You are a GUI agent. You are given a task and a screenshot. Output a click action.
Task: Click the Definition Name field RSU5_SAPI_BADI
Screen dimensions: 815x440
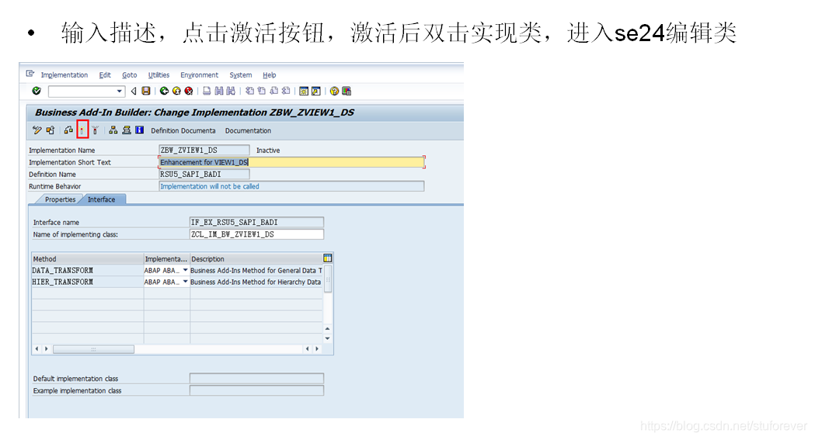point(204,175)
